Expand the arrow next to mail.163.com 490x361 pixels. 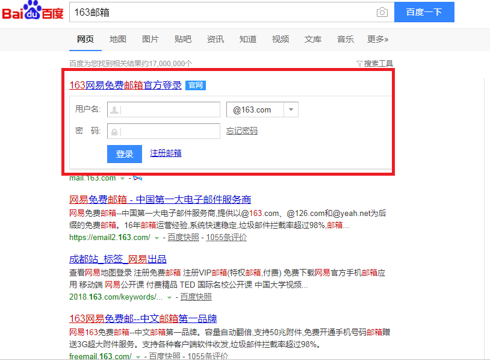pos(122,179)
